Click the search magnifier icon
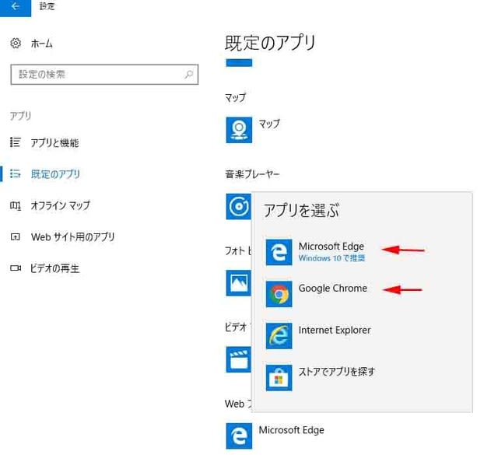 tap(188, 75)
